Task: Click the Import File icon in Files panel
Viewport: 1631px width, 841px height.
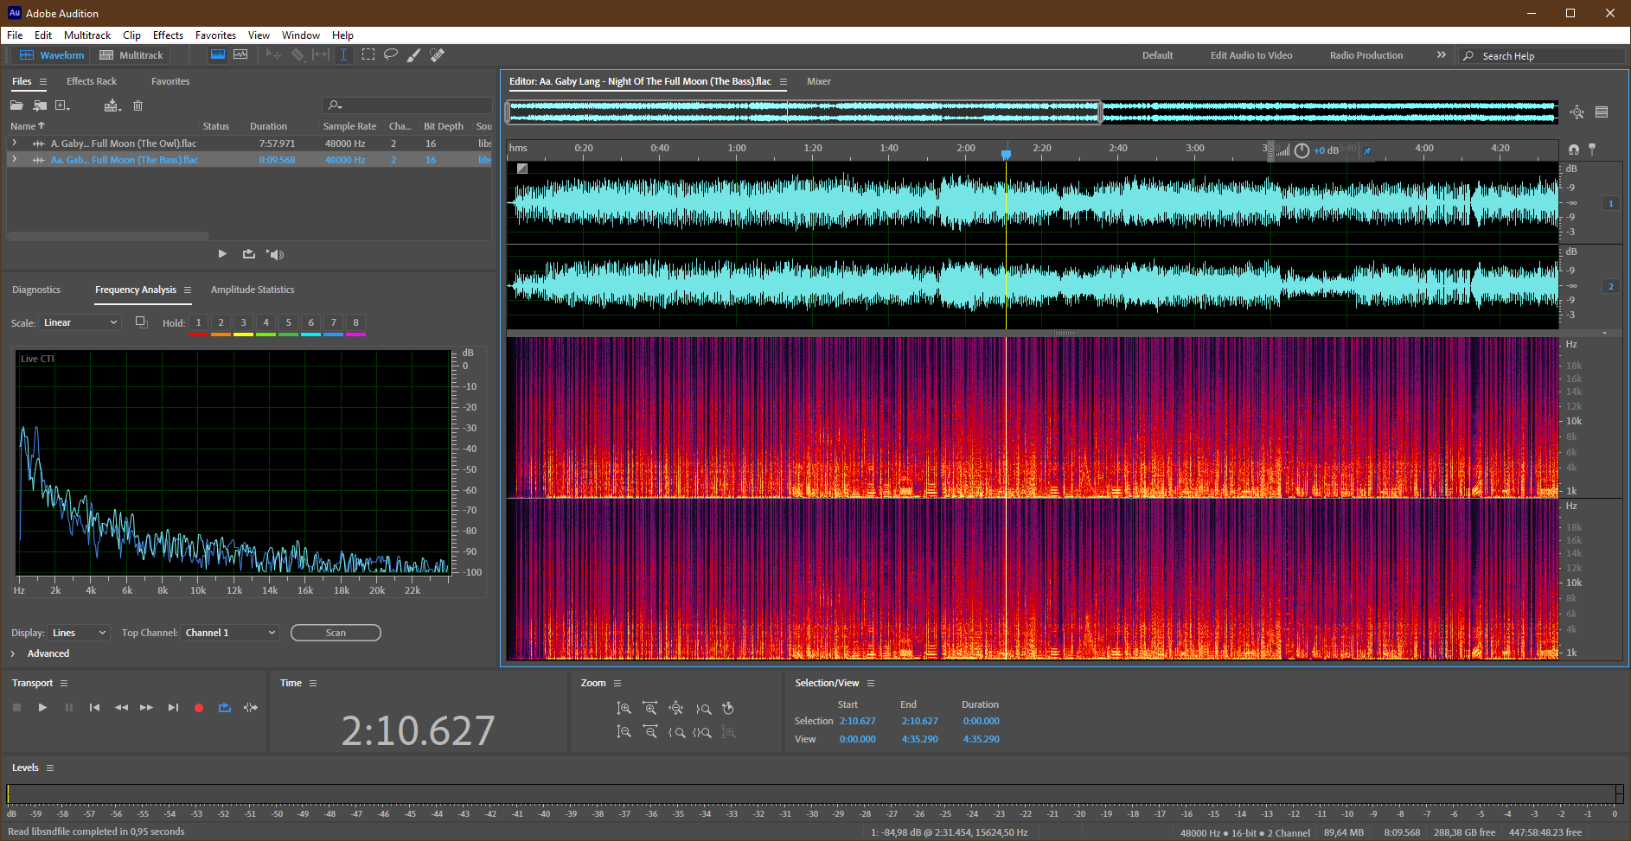Action: click(x=40, y=105)
